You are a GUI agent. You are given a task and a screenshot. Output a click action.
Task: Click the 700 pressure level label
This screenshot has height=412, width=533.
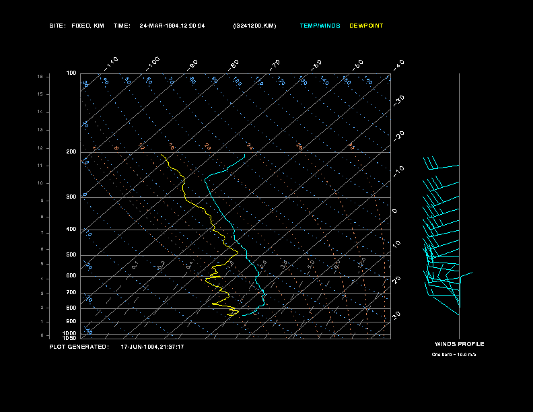(71, 292)
